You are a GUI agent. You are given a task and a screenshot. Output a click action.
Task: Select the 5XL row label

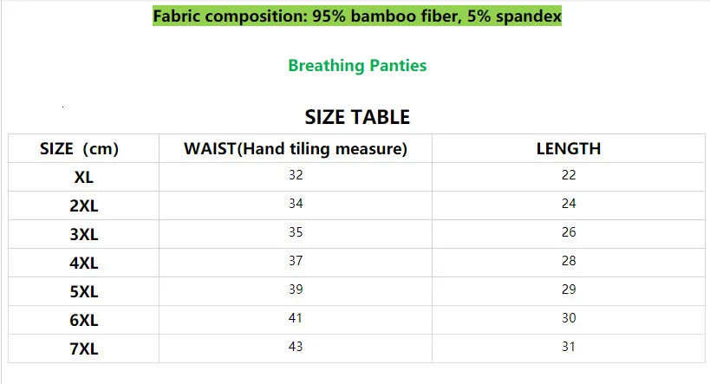[x=84, y=291]
